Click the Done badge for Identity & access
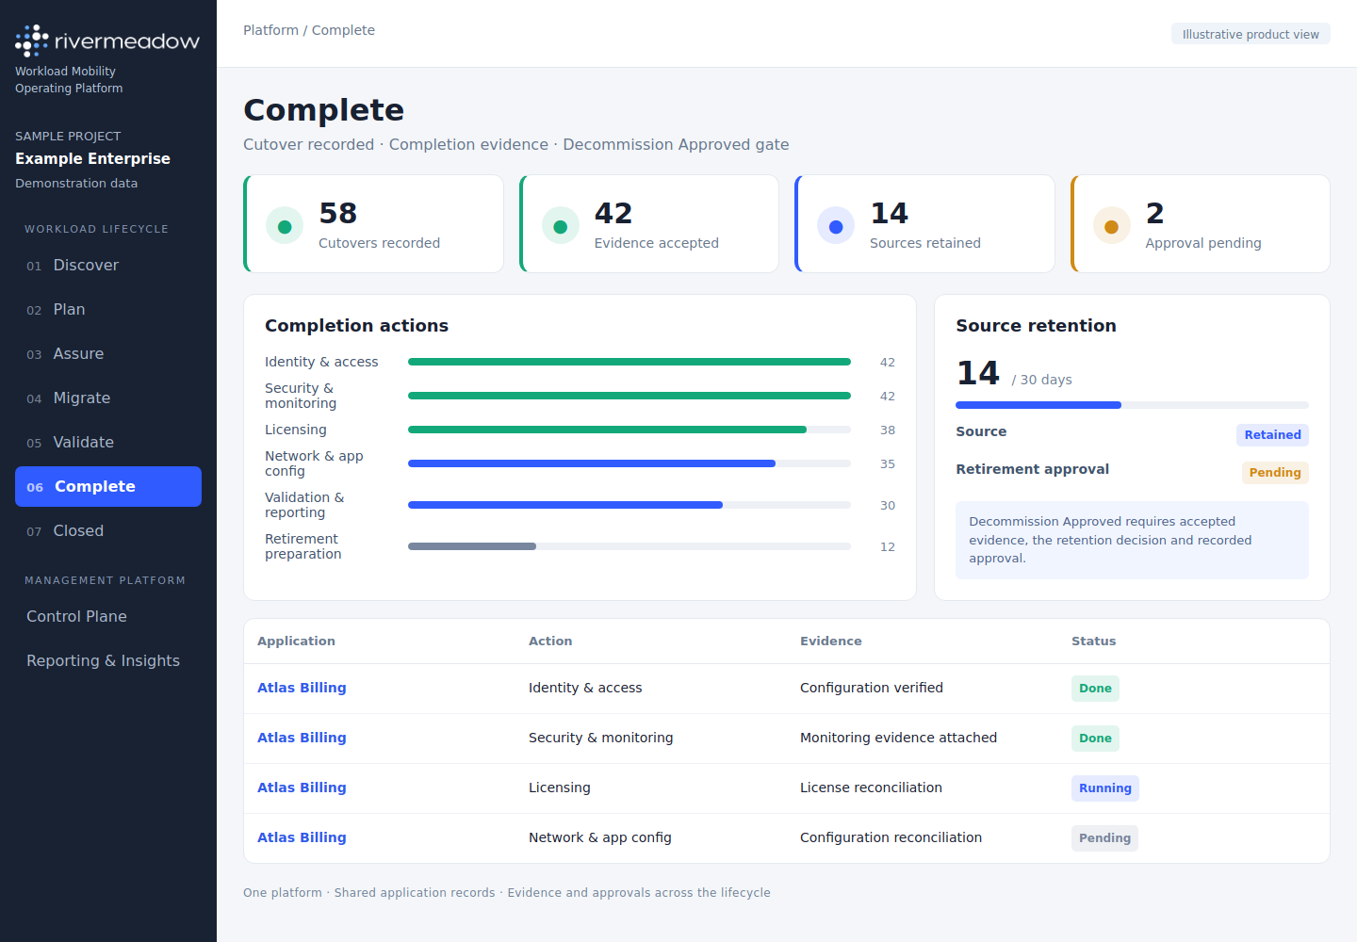Viewport: 1357px width, 942px height. (1095, 689)
